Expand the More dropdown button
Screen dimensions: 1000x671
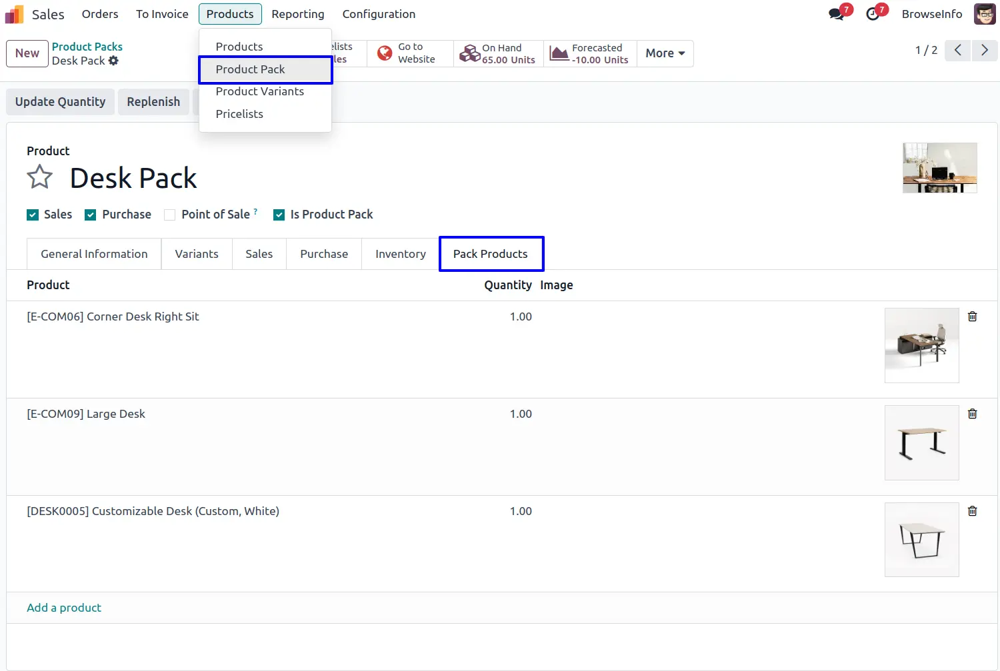[665, 53]
